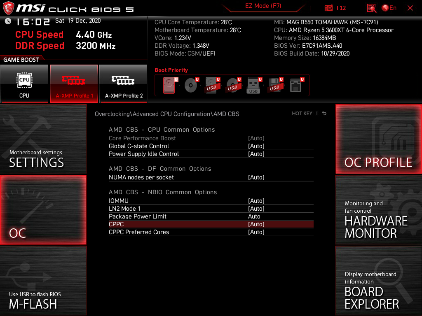The image size is (422, 316).
Task: Open Power Supply Idle Control [Auto] dropdown
Action: 256,154
